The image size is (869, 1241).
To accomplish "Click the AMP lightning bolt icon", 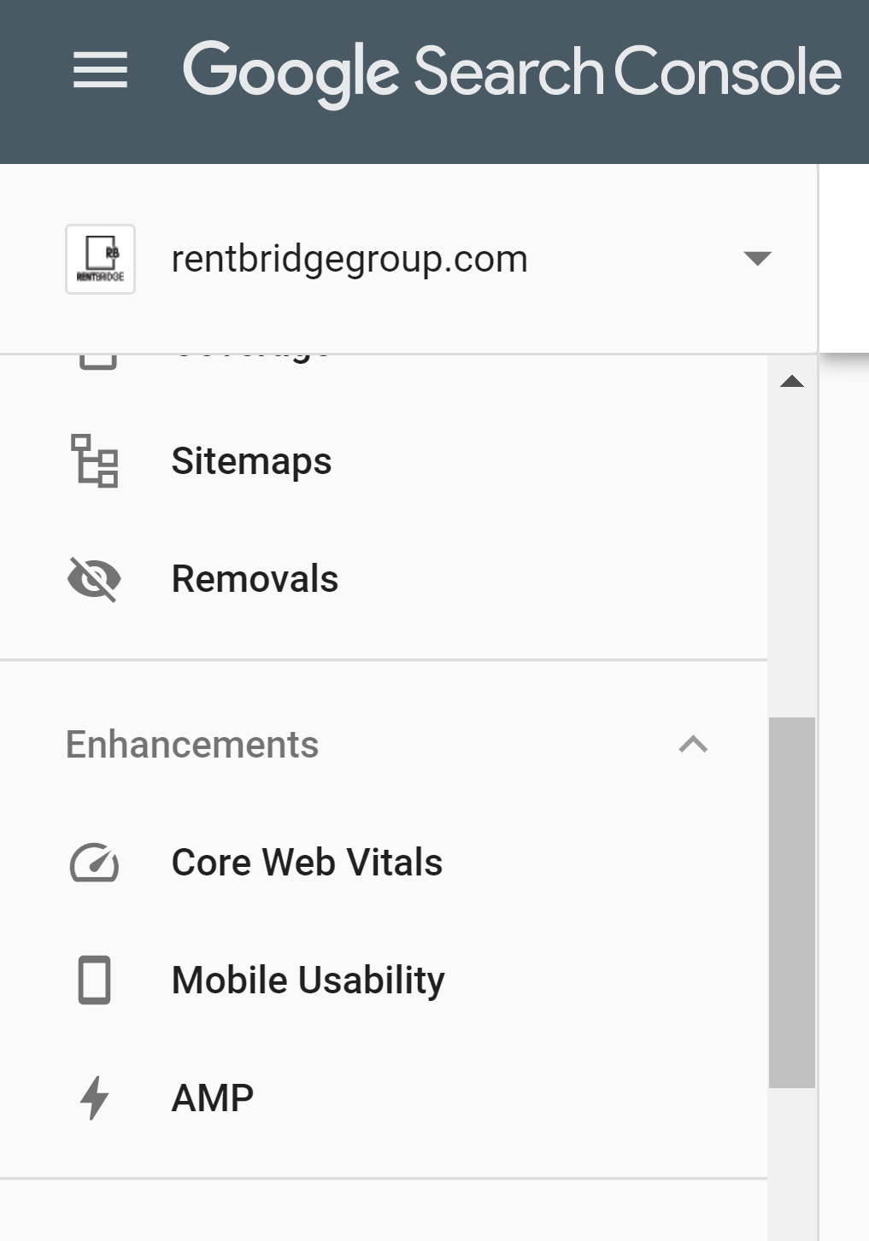I will 95,1098.
